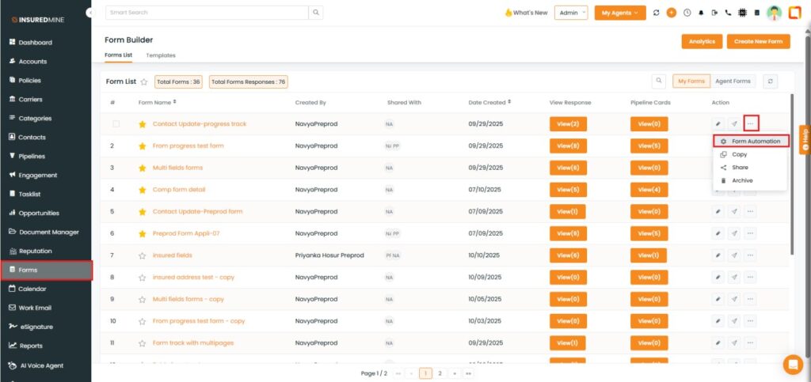Star the insured address test - copy form
The width and height of the screenshot is (811, 382).
coord(143,278)
